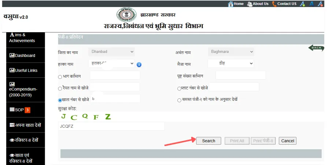Decrease font size with the A- icon
Viewport: 329px width, 165px height.
click(320, 4)
